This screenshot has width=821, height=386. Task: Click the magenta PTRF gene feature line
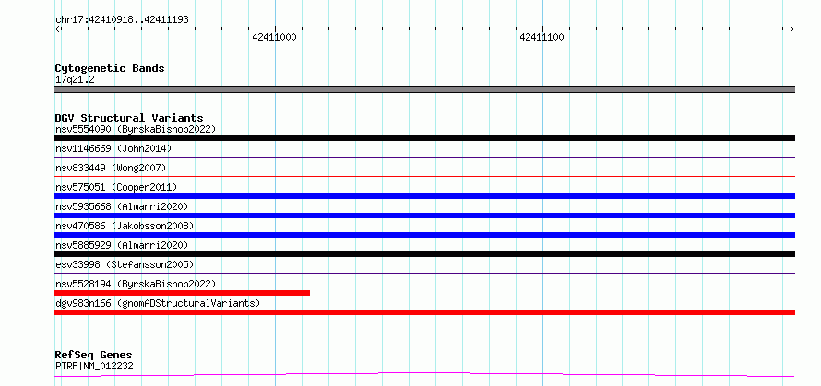(424, 375)
